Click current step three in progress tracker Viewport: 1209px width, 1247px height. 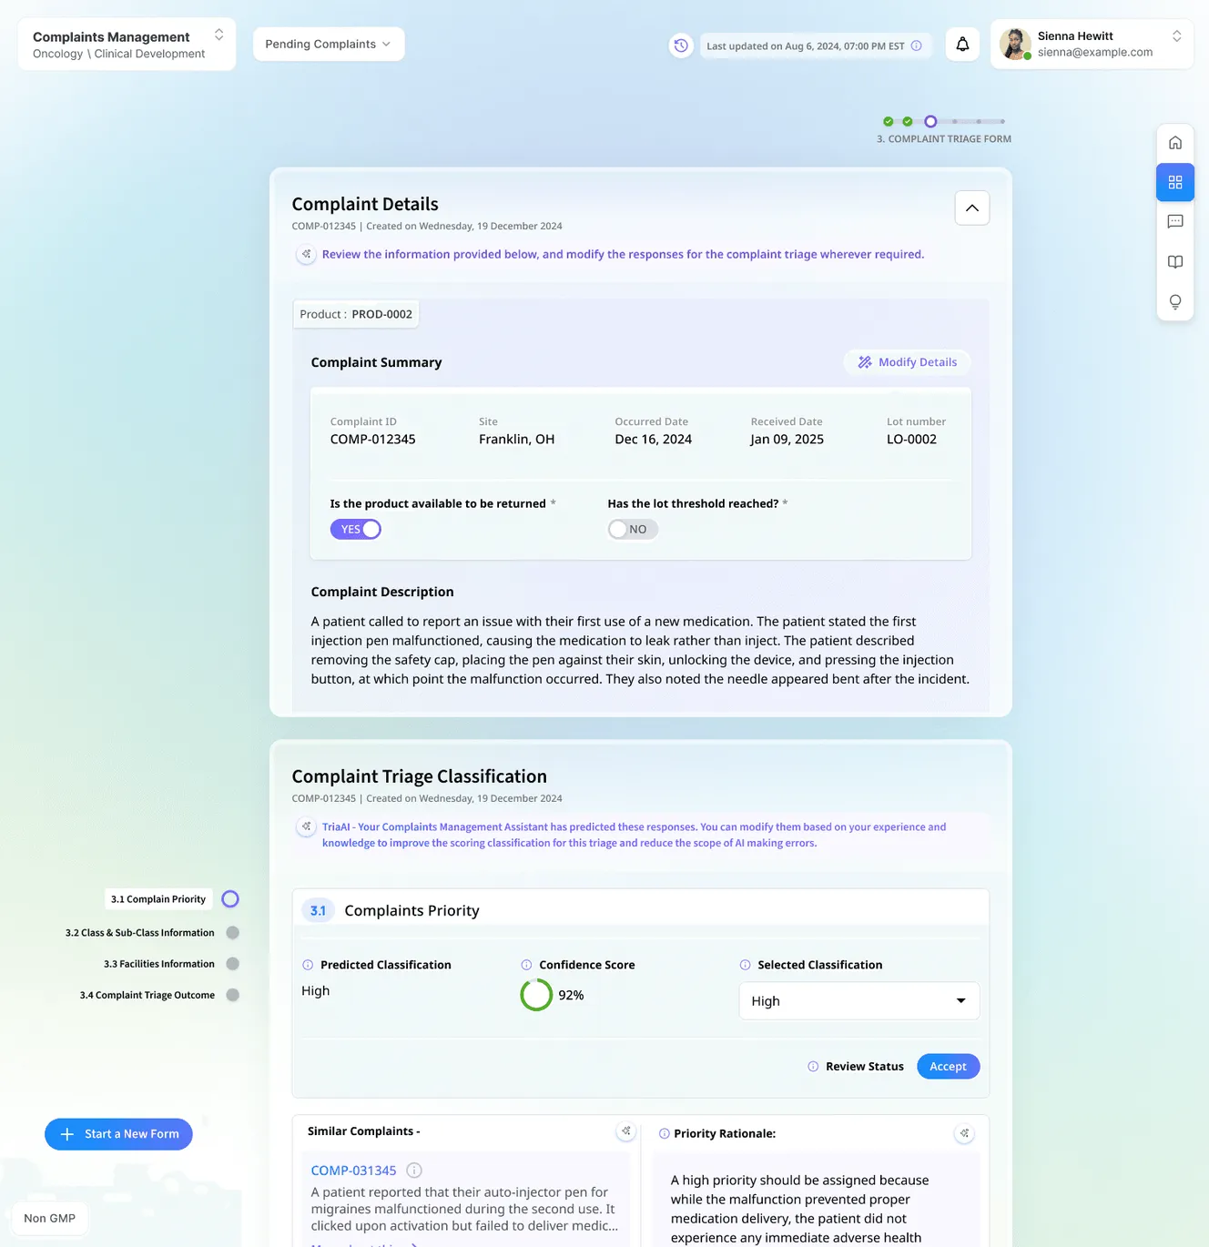pyautogui.click(x=930, y=121)
